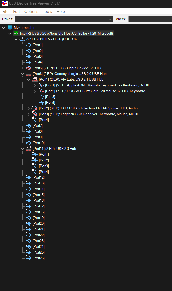
Task: Click the USB icon beside Port26
Action: 28,258
